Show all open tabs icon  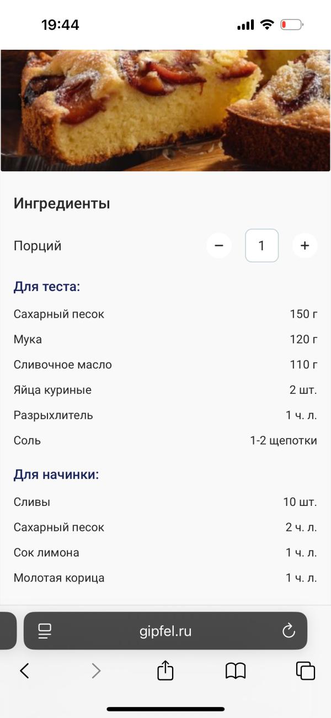tap(305, 671)
